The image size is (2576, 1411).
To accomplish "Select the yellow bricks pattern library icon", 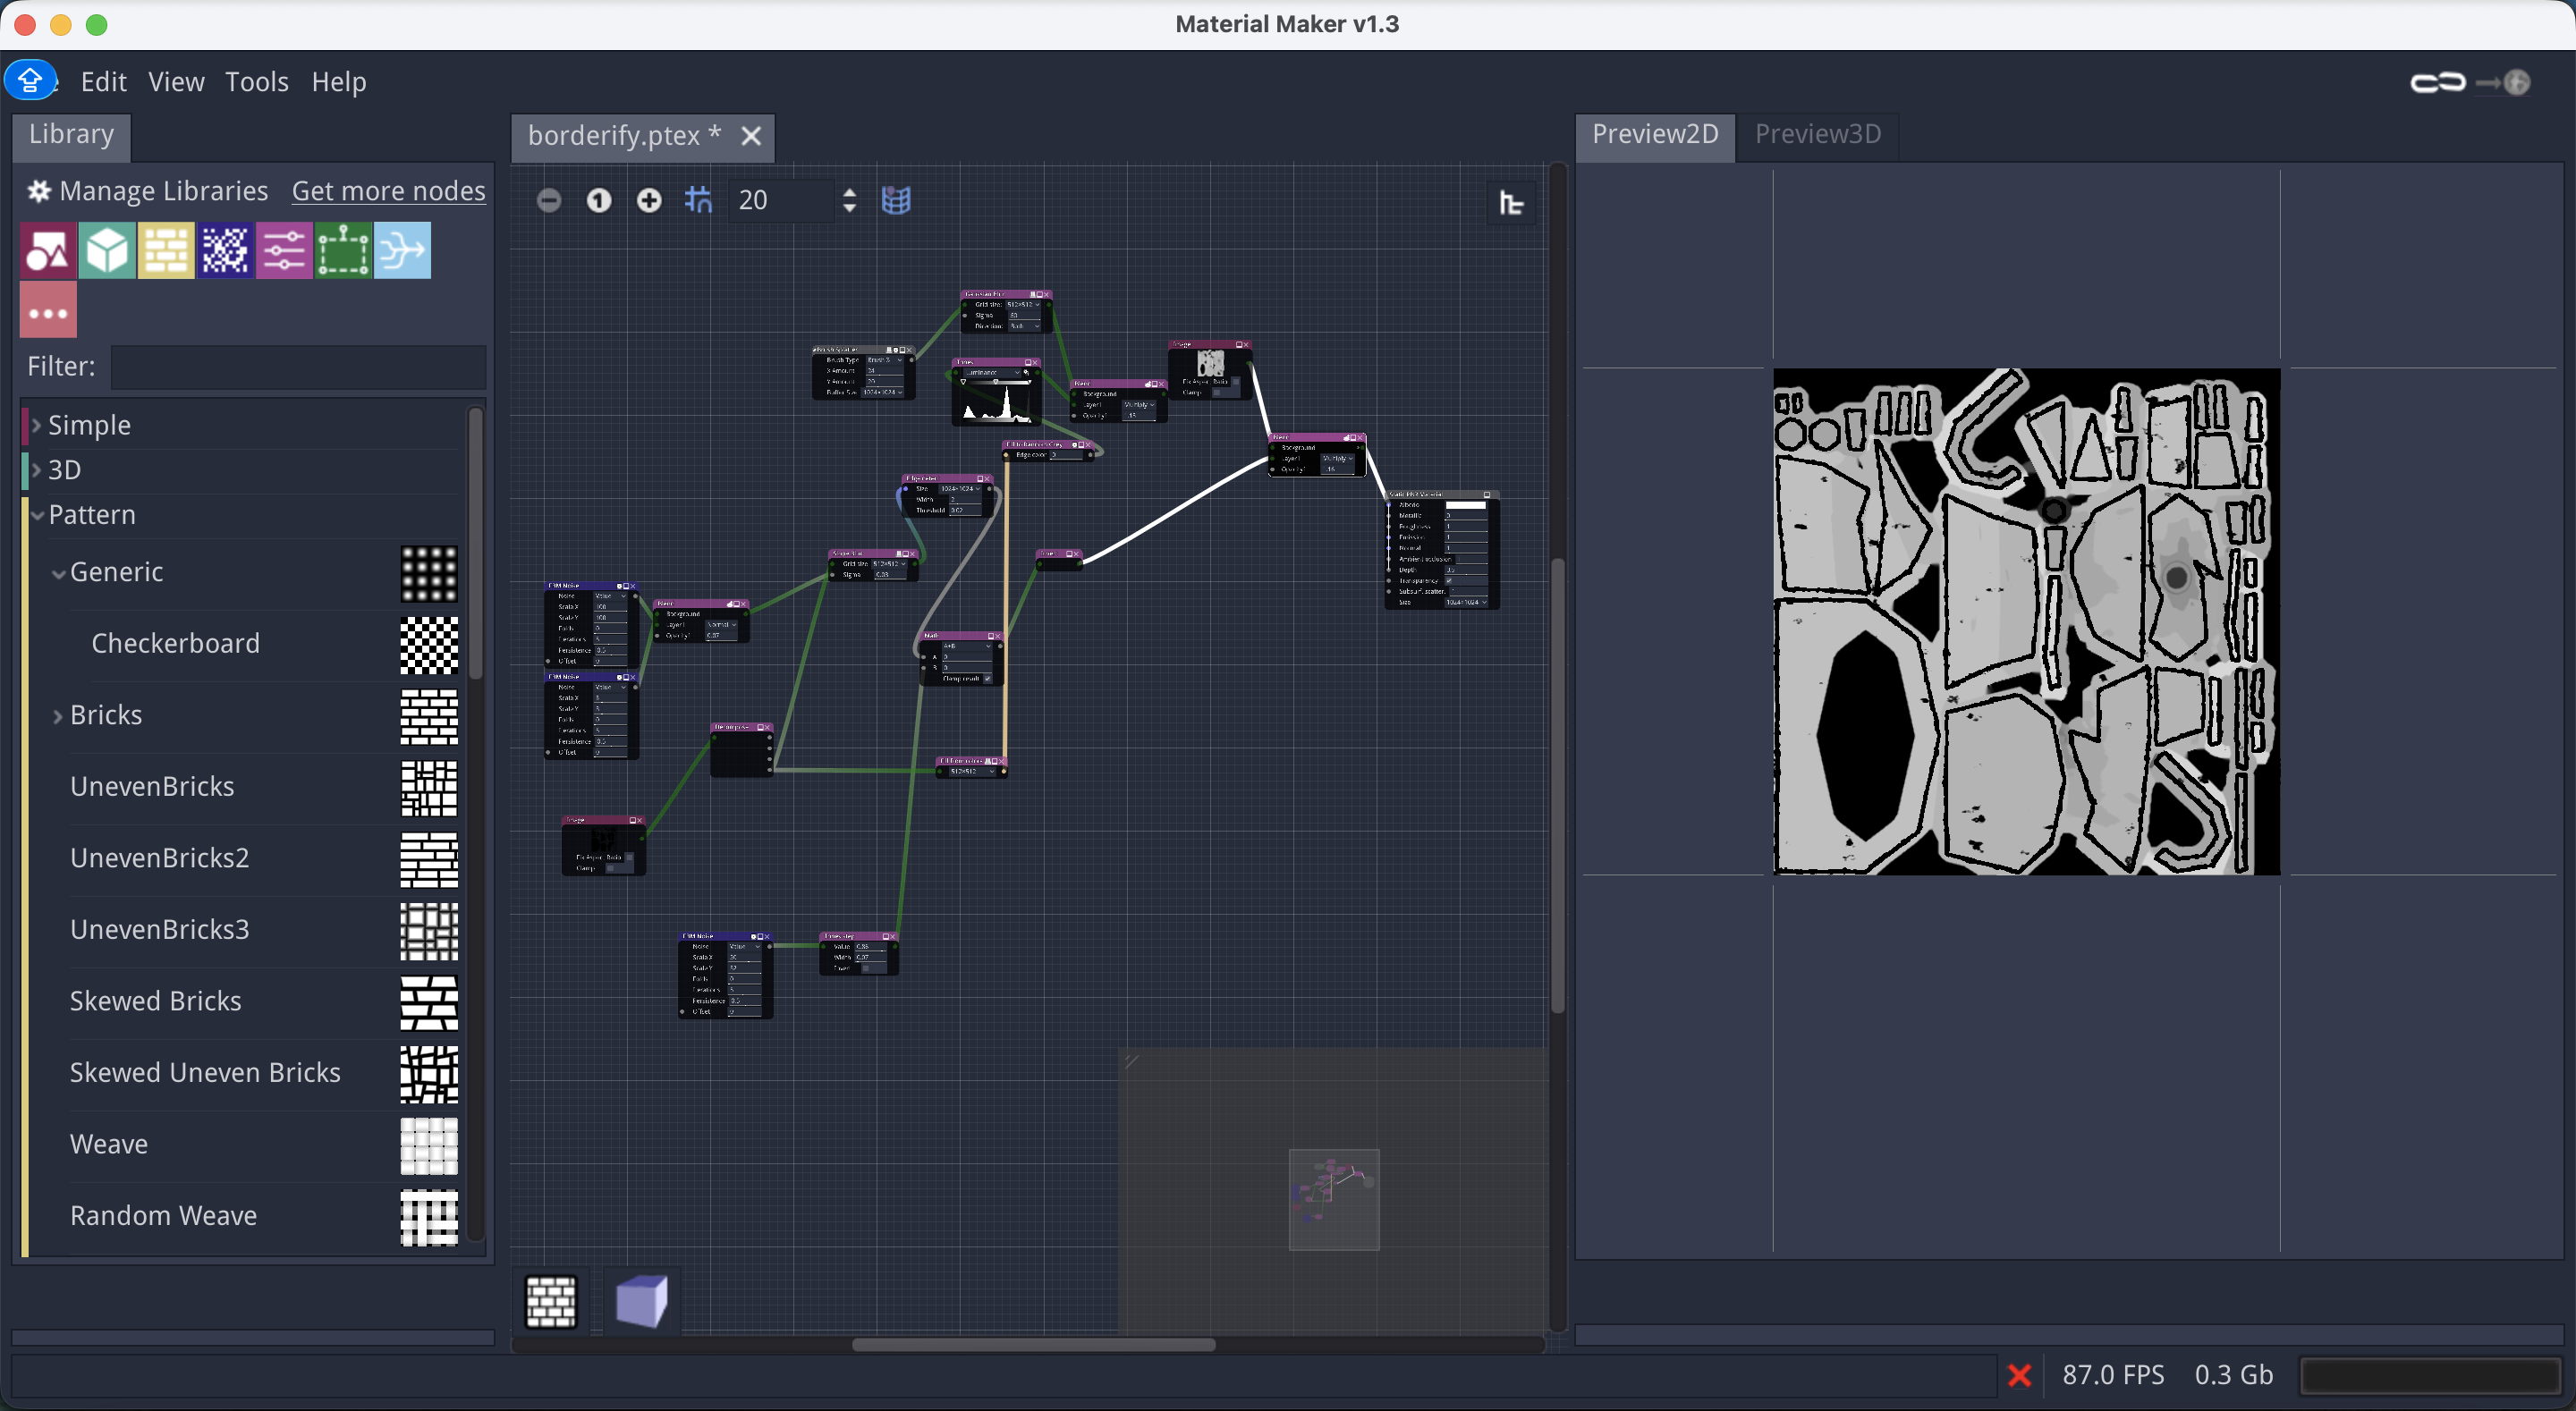I will [166, 250].
